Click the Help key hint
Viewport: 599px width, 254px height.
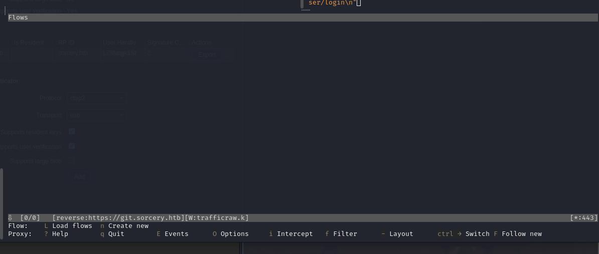[56, 234]
